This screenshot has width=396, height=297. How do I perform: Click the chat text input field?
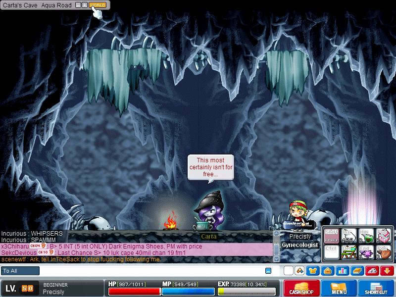click(151, 271)
